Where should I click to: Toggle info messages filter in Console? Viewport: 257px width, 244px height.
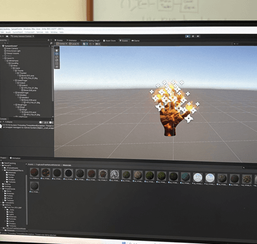coord(41,123)
